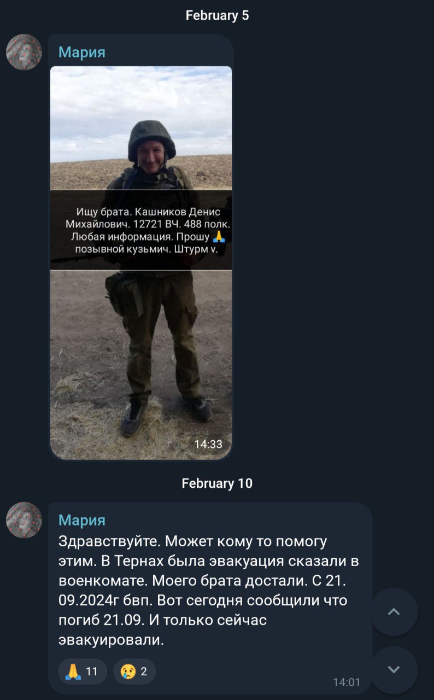The width and height of the screenshot is (434, 700).
Task: Click the reaction count 11
Action: (x=92, y=671)
